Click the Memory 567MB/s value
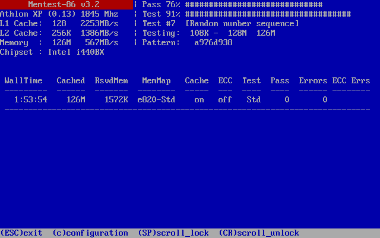 coord(102,43)
